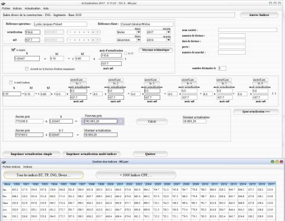Click the k result field 1.02447

pyautogui.click(x=27, y=58)
